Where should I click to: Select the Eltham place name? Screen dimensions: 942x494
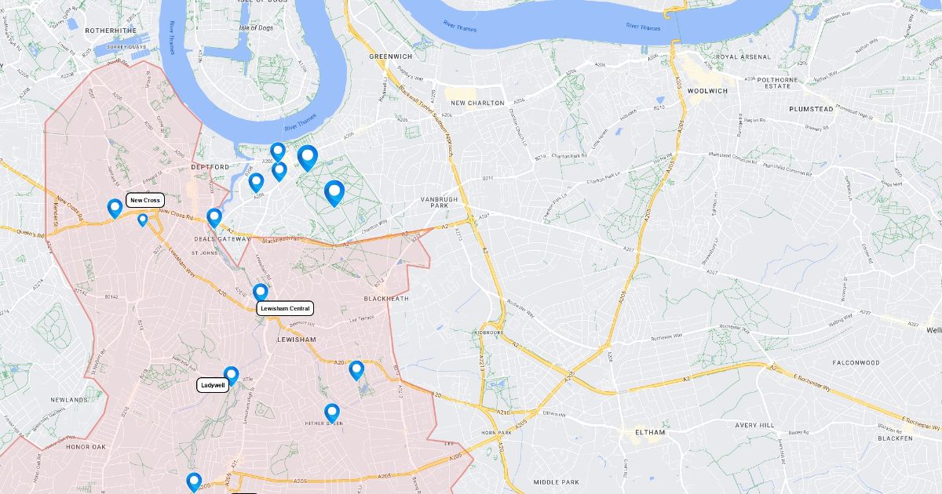pyautogui.click(x=650, y=432)
